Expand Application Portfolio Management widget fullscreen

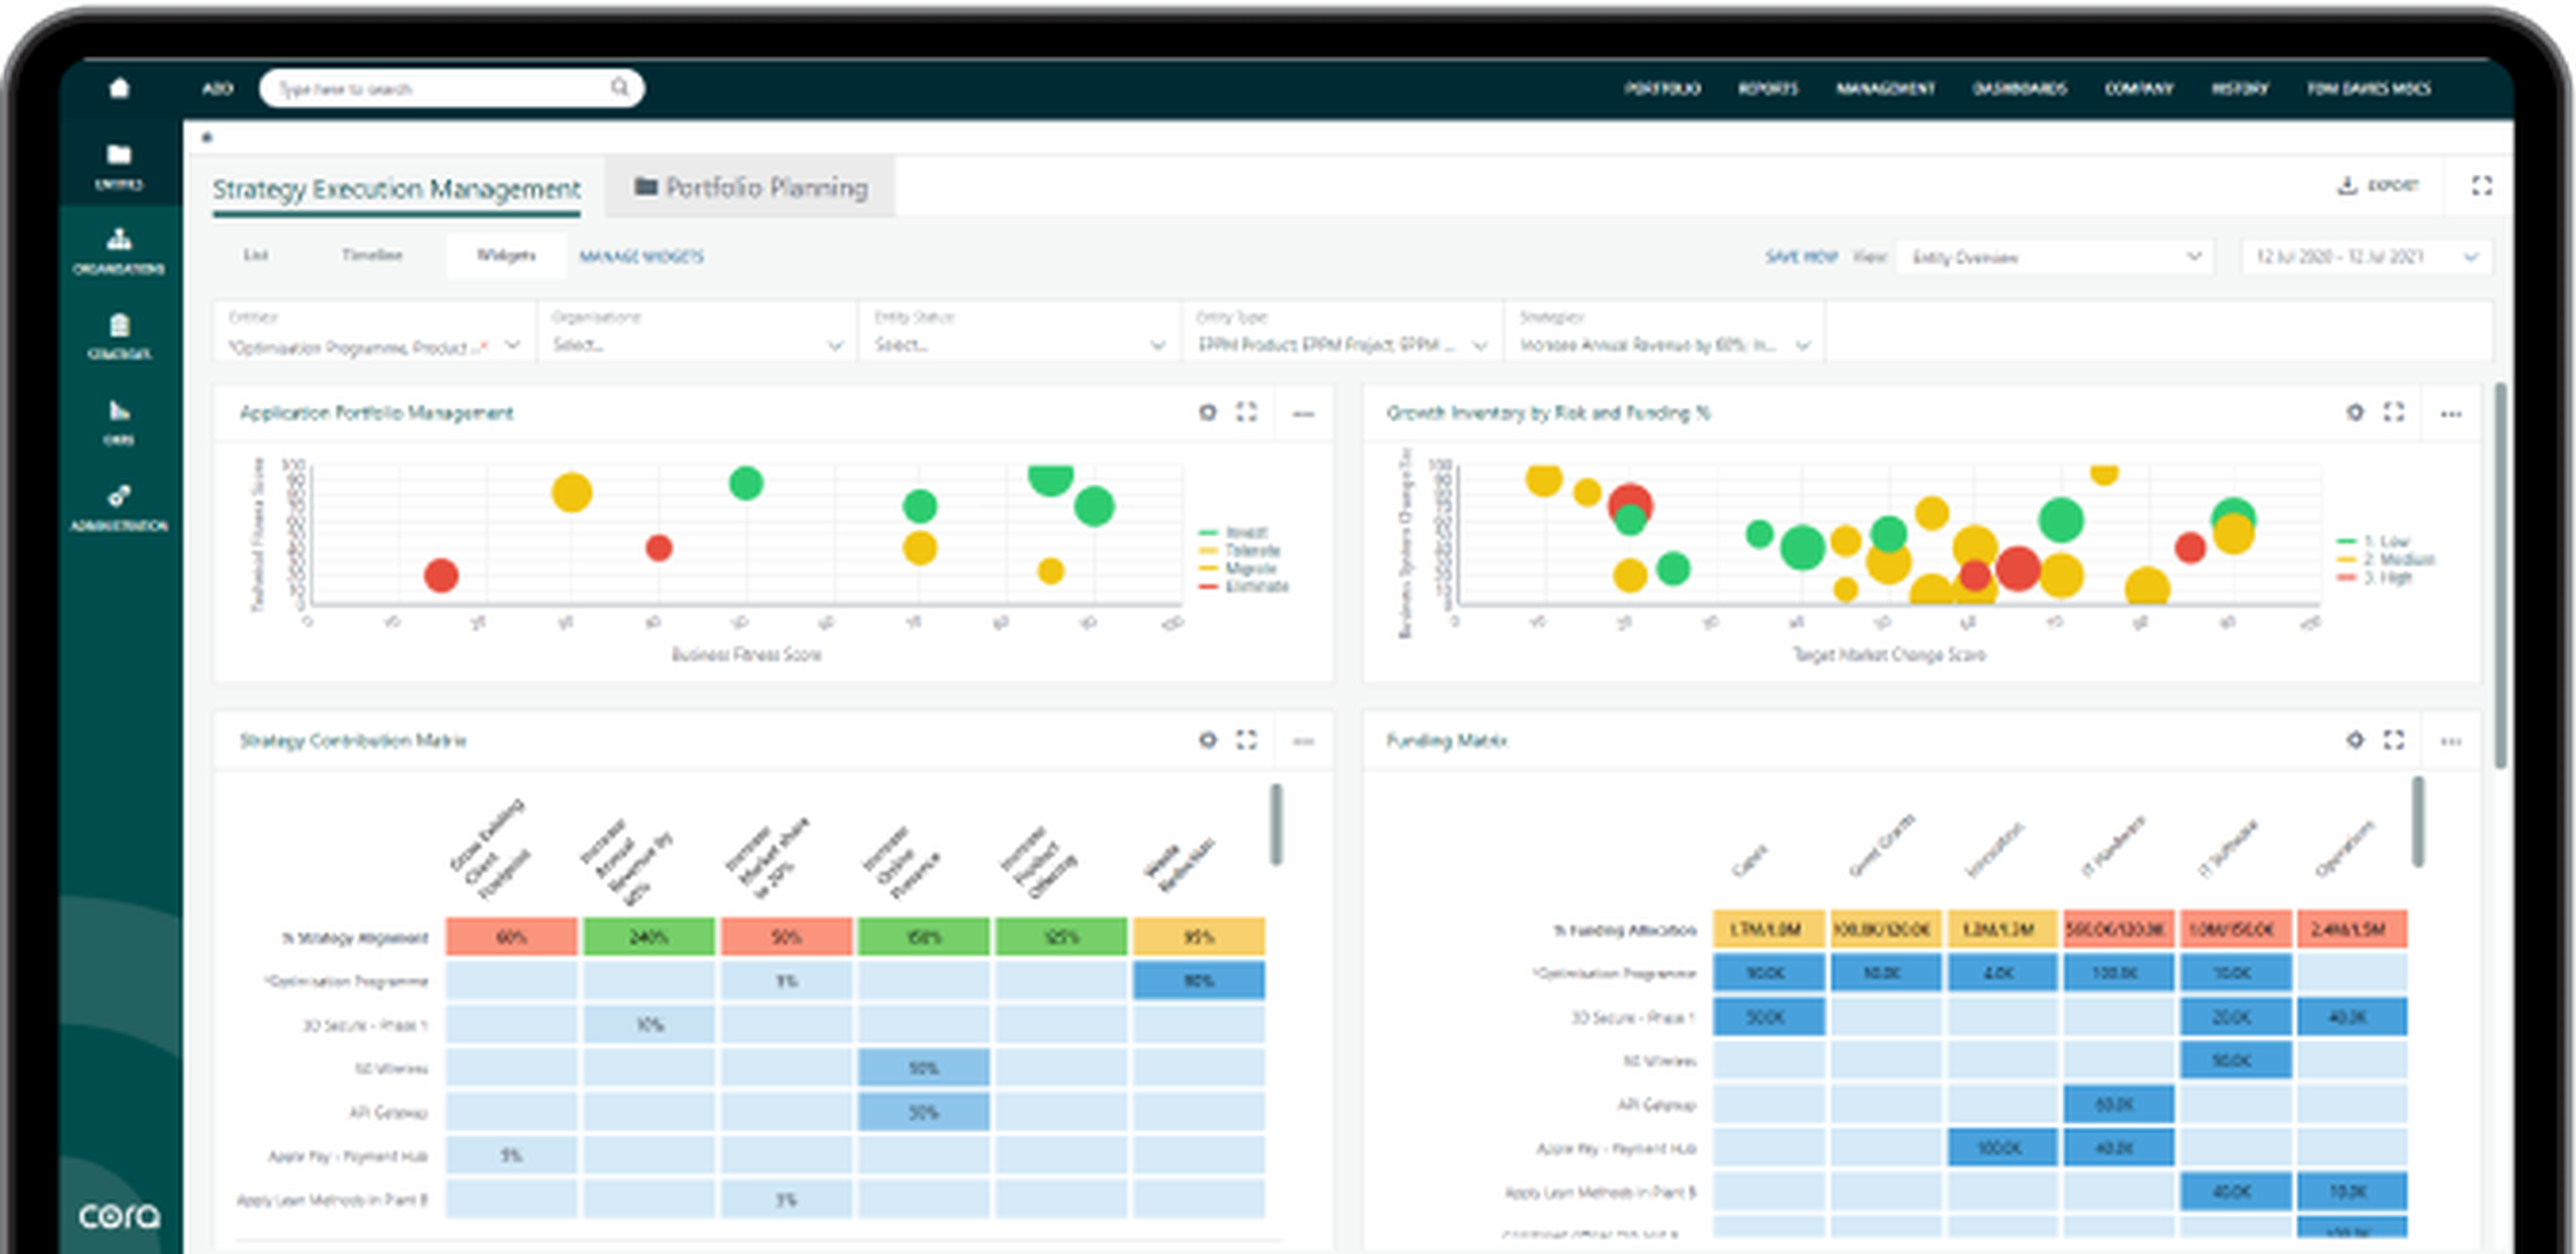[1246, 412]
